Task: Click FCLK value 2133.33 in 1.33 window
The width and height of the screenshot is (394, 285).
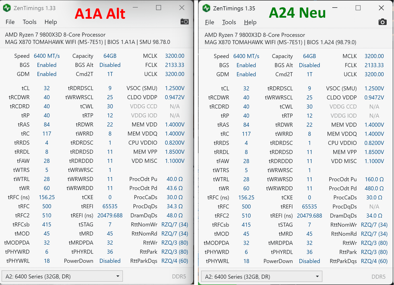Action: click(x=174, y=65)
